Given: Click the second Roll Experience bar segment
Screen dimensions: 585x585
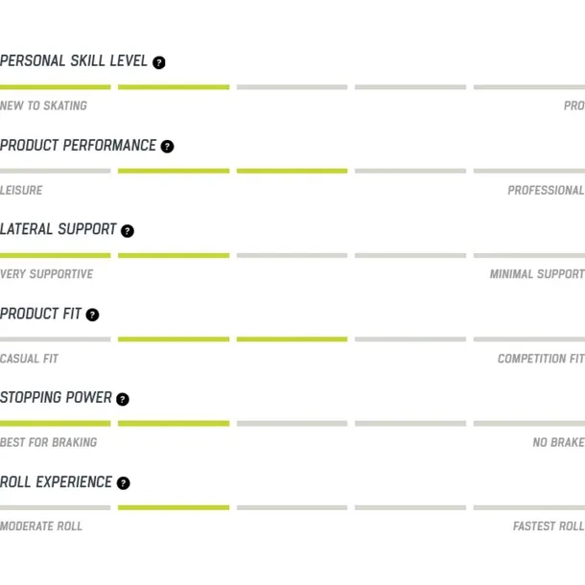Looking at the screenshot, I should (174, 507).
